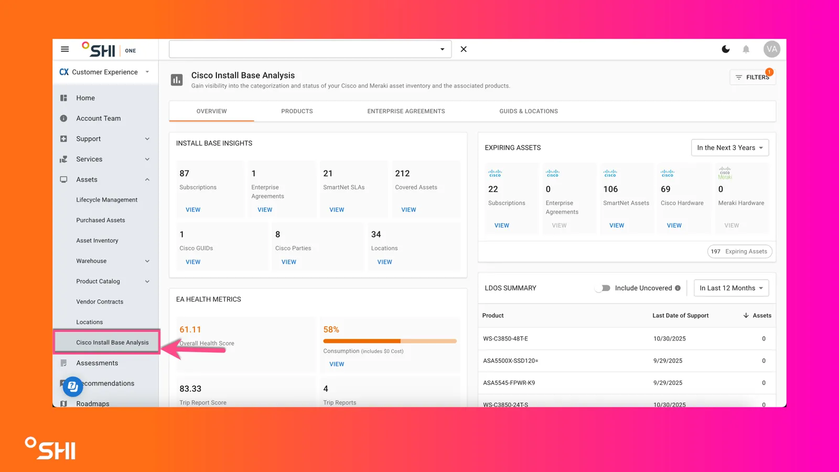The image size is (839, 472).
Task: Click the Assets monitor icon
Action: (x=64, y=179)
